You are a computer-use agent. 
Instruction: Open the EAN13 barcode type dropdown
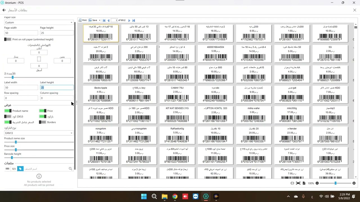[39, 133]
